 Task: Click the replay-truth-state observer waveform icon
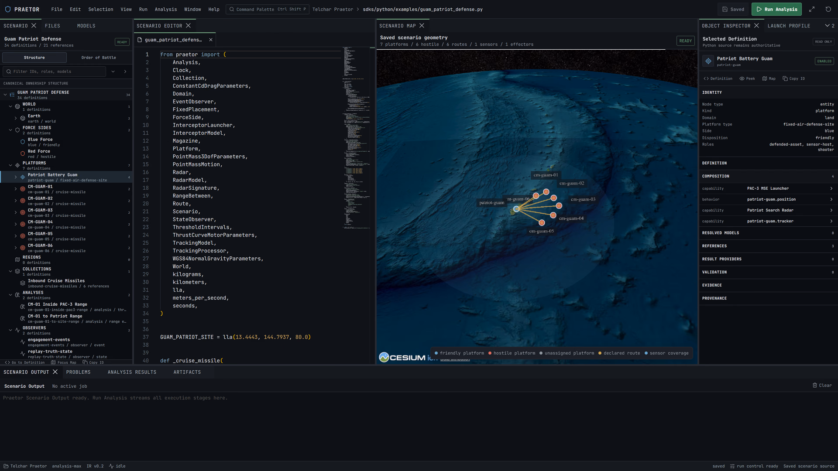23,354
